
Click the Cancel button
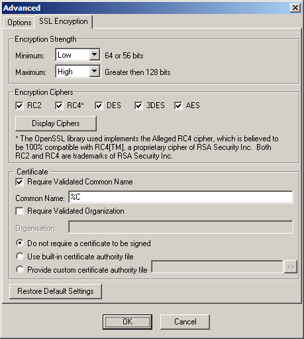tap(185, 322)
